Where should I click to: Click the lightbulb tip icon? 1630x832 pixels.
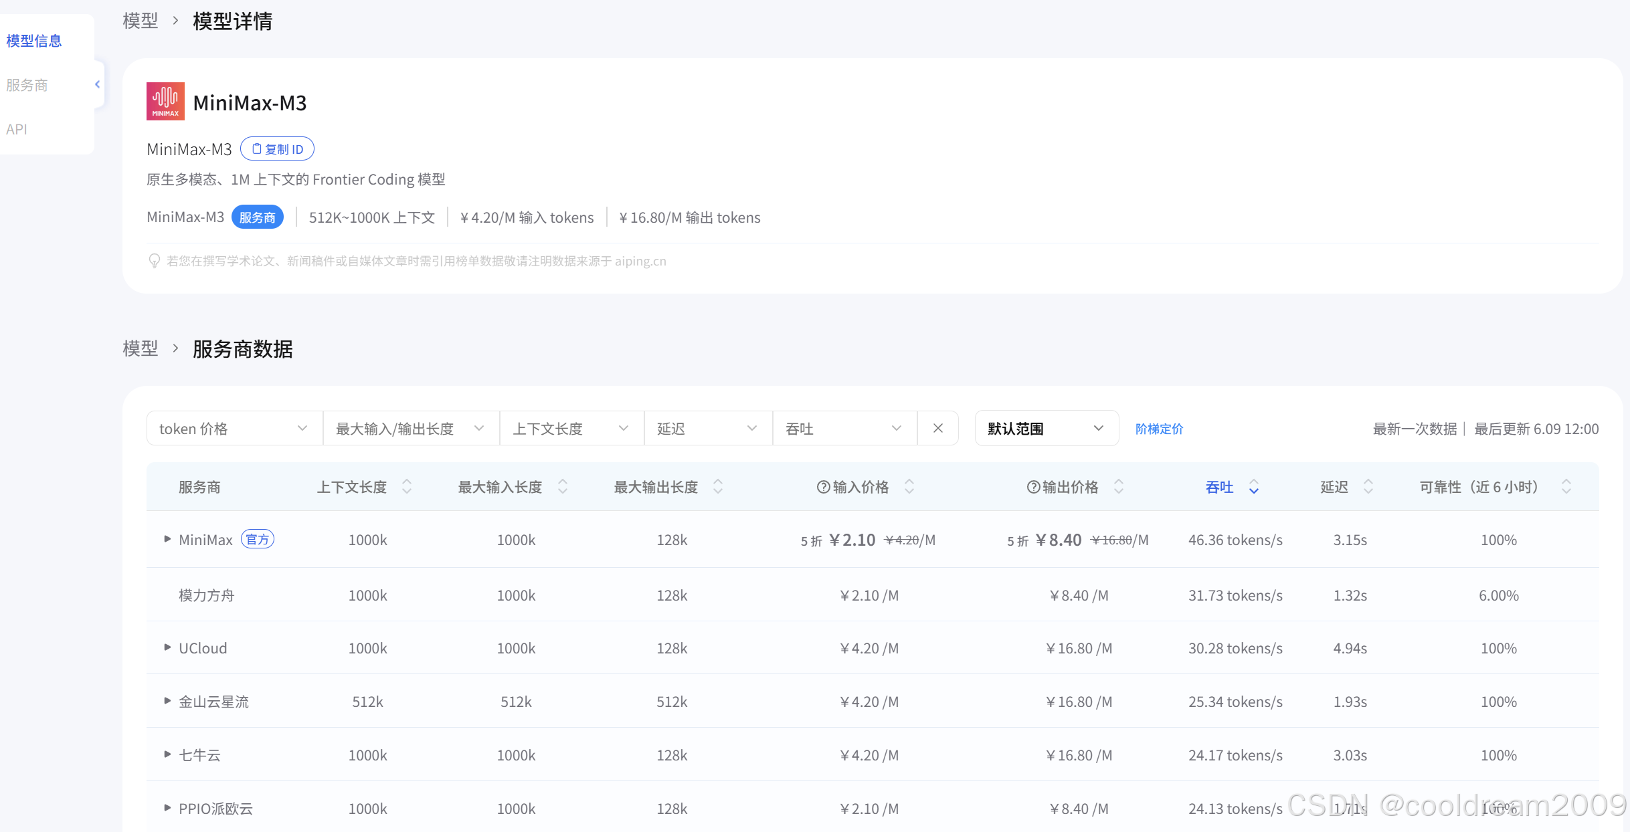[x=154, y=261]
